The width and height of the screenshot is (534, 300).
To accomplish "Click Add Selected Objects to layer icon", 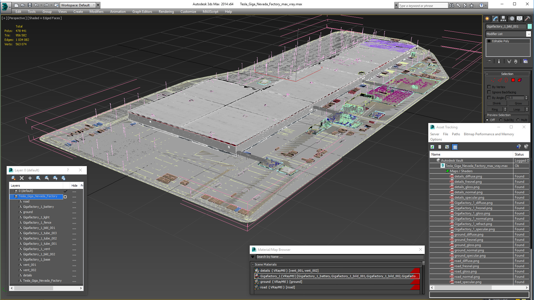I will click(x=30, y=178).
